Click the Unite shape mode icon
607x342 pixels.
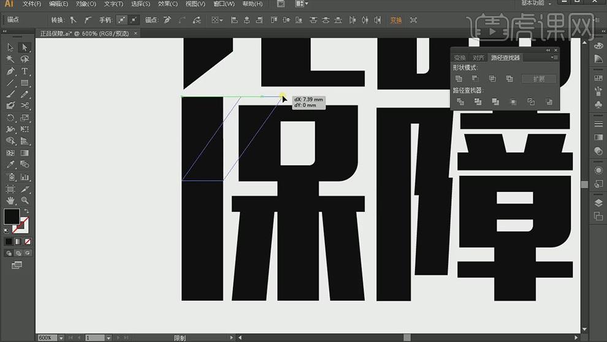pos(459,79)
